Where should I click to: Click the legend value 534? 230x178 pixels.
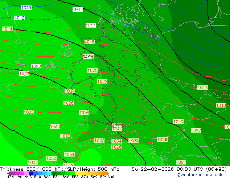click(56, 177)
